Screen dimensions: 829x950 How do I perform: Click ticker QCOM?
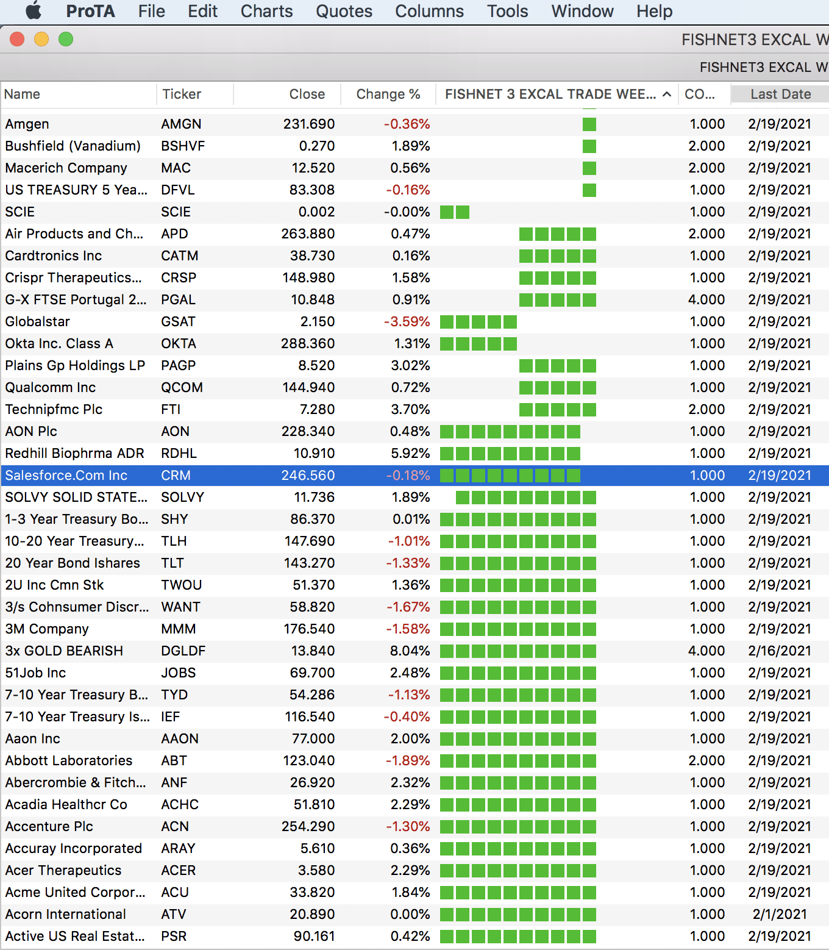pyautogui.click(x=182, y=388)
